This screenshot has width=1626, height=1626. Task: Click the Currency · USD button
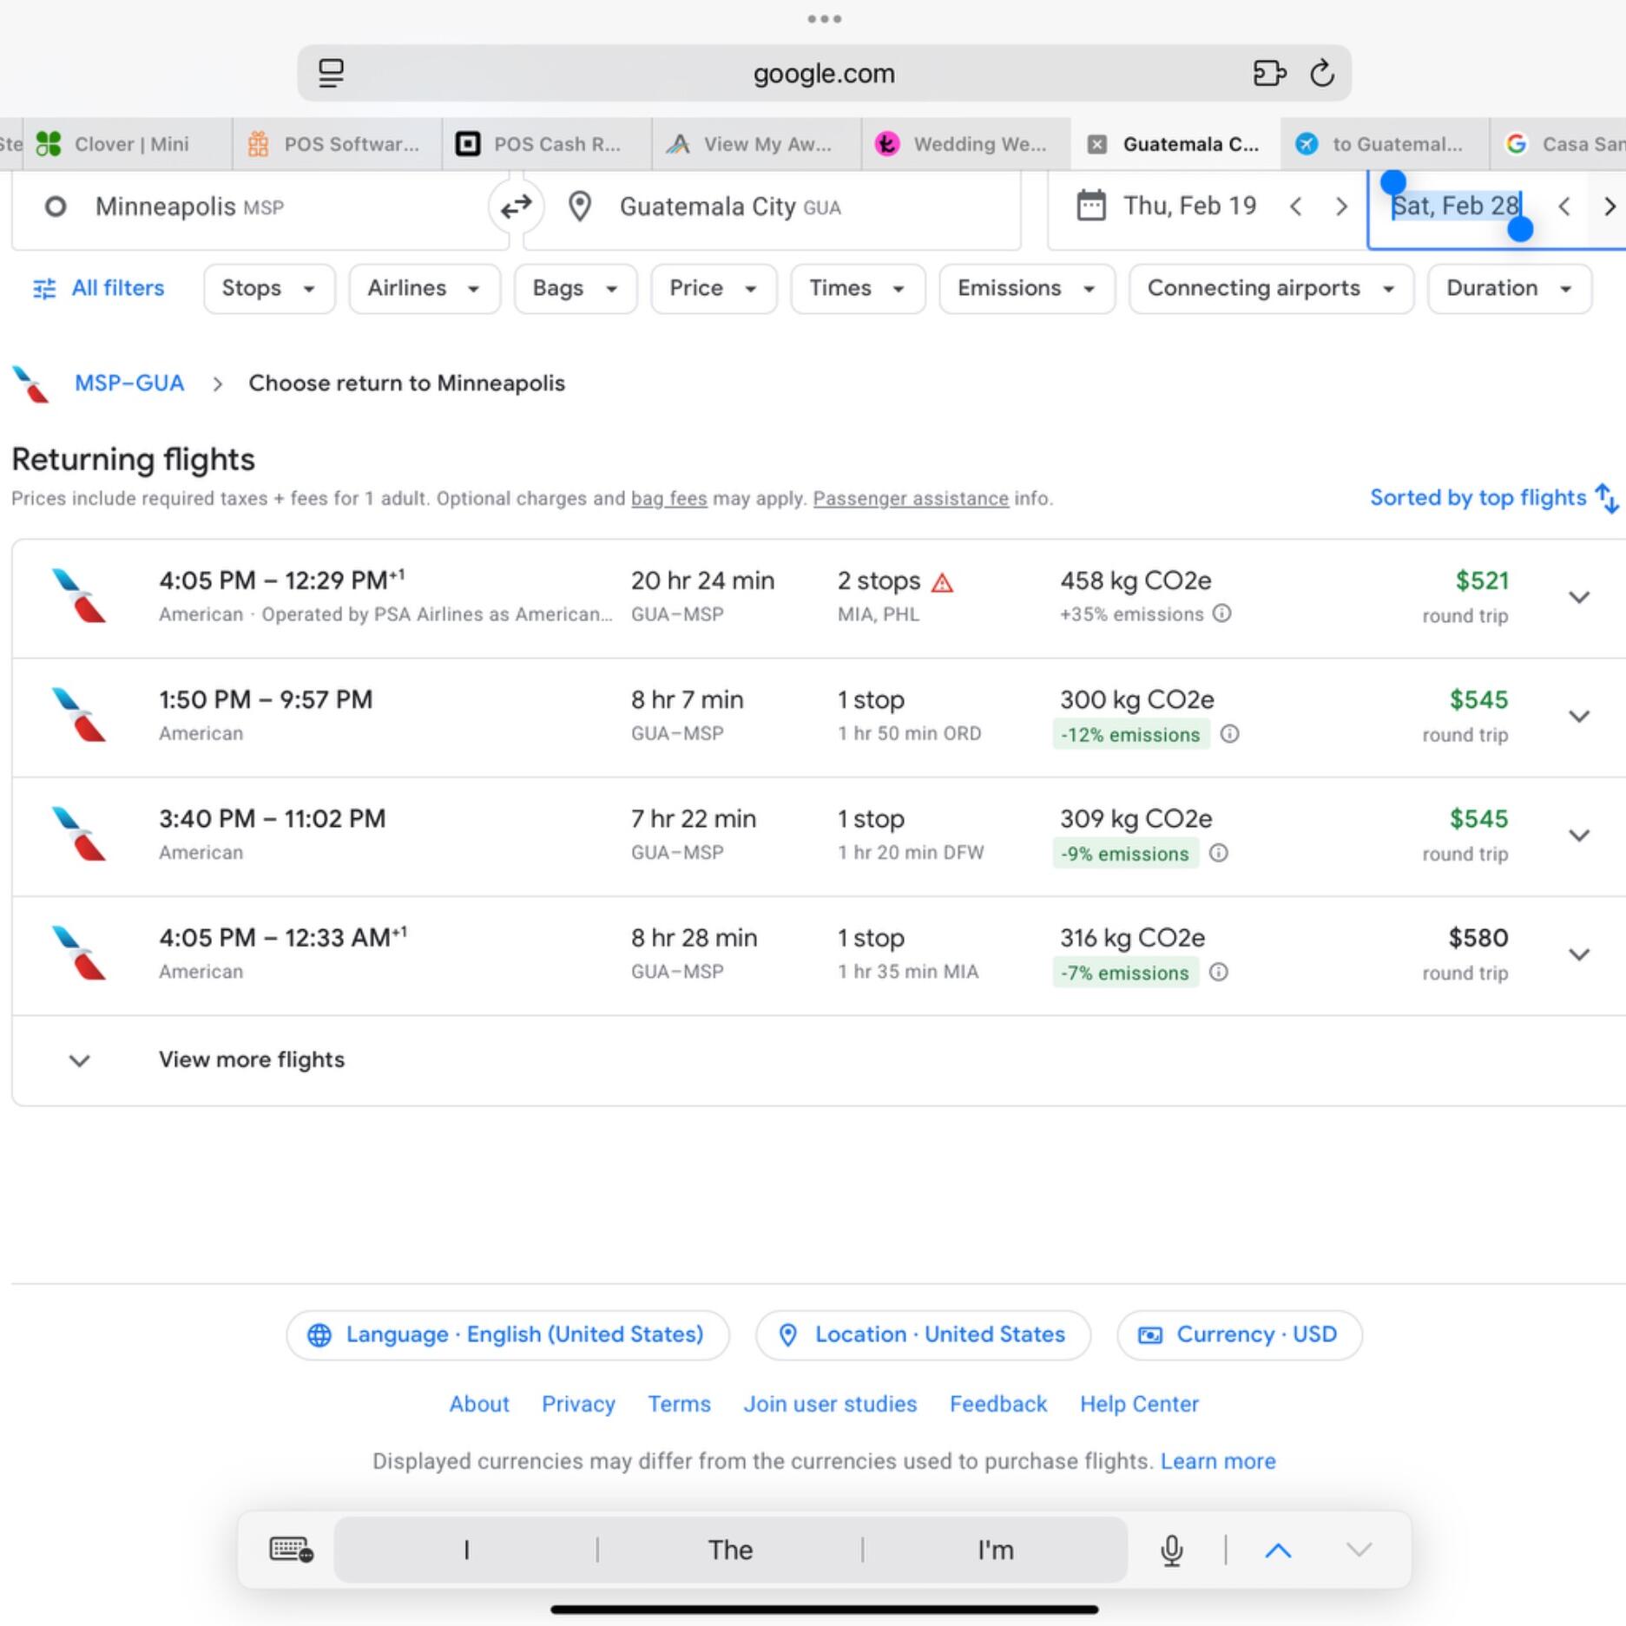pos(1239,1334)
